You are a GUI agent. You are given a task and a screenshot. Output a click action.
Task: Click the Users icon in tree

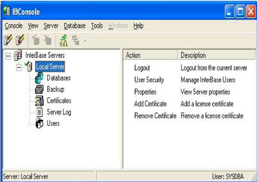pyautogui.click(x=39, y=123)
